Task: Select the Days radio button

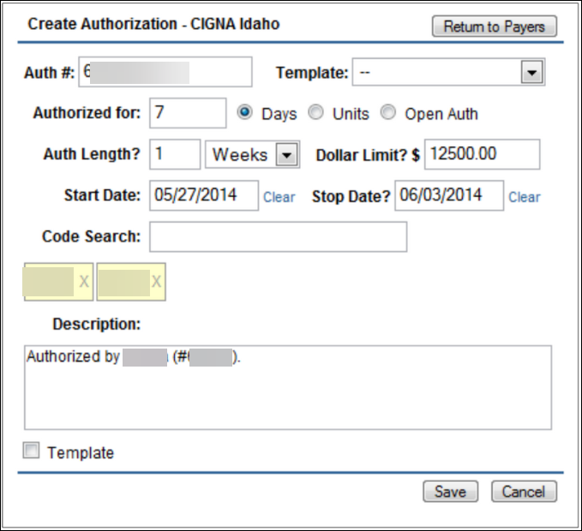Action: pos(244,112)
